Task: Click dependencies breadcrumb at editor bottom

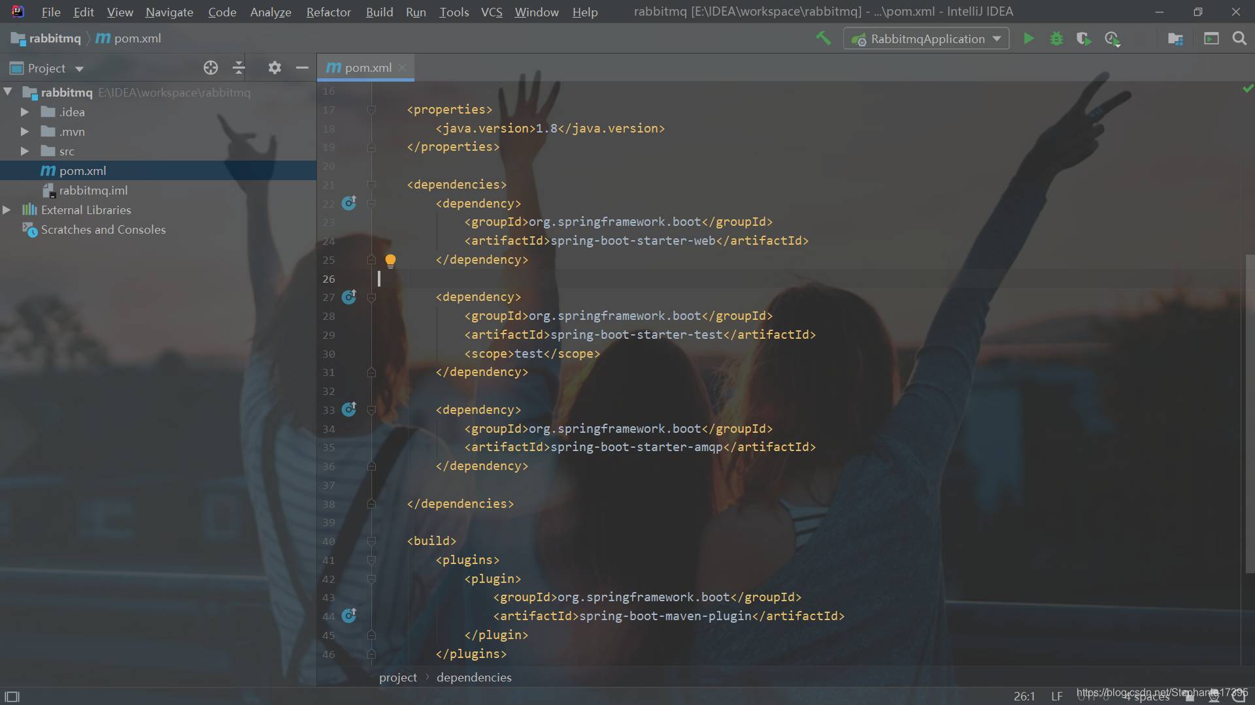Action: [474, 678]
